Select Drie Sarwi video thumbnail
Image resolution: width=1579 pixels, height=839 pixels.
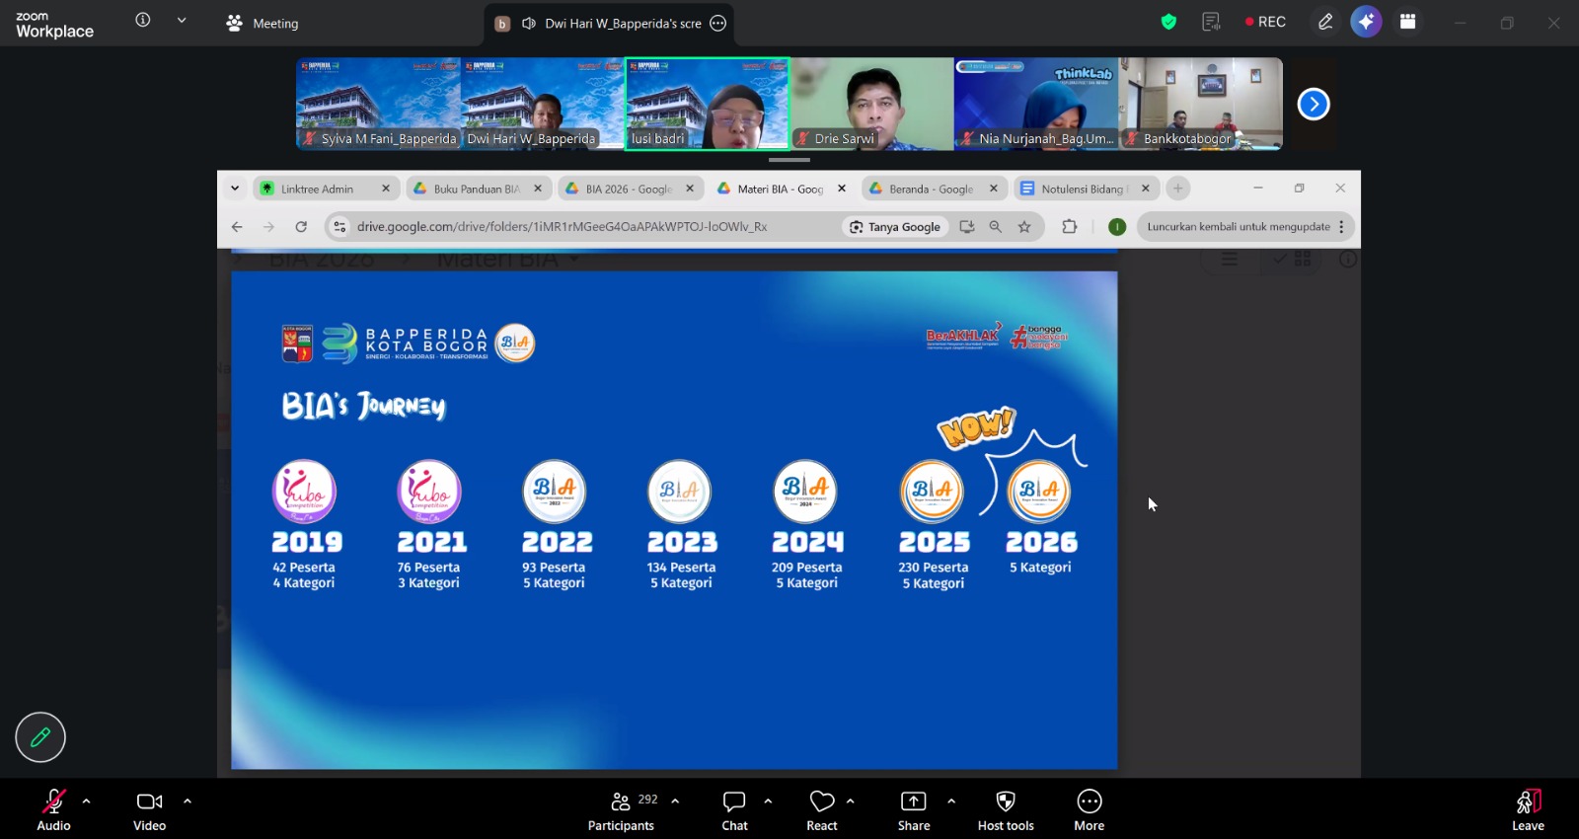coord(871,104)
